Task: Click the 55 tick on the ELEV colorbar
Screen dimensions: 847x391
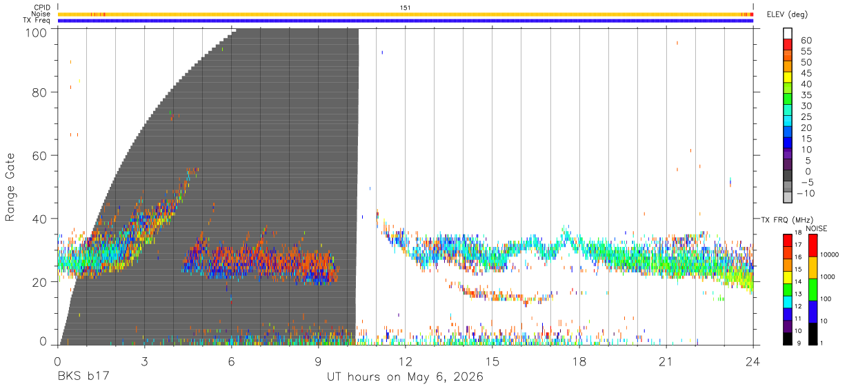Action: click(x=805, y=51)
